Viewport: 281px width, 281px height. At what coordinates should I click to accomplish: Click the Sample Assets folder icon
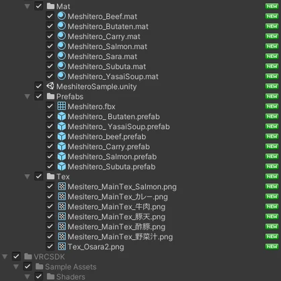39,266
